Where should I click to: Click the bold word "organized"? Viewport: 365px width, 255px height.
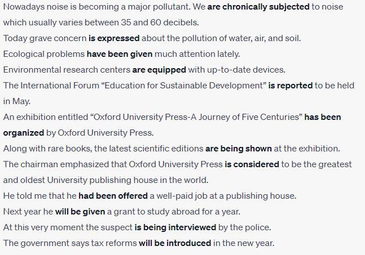[24, 133]
